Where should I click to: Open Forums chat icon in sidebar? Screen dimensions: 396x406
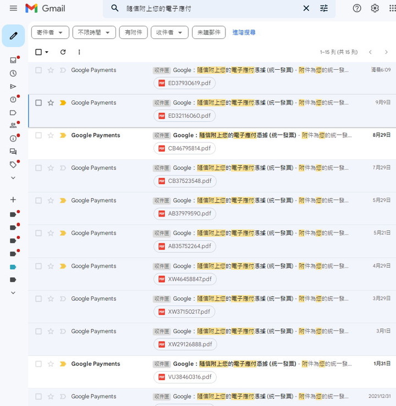tap(13, 152)
